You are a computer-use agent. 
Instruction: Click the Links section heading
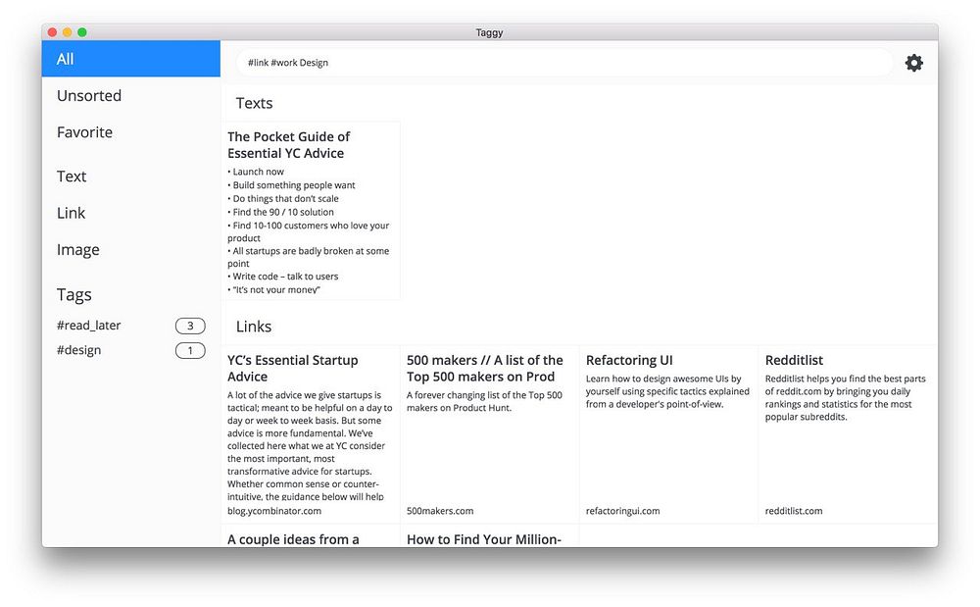point(254,327)
